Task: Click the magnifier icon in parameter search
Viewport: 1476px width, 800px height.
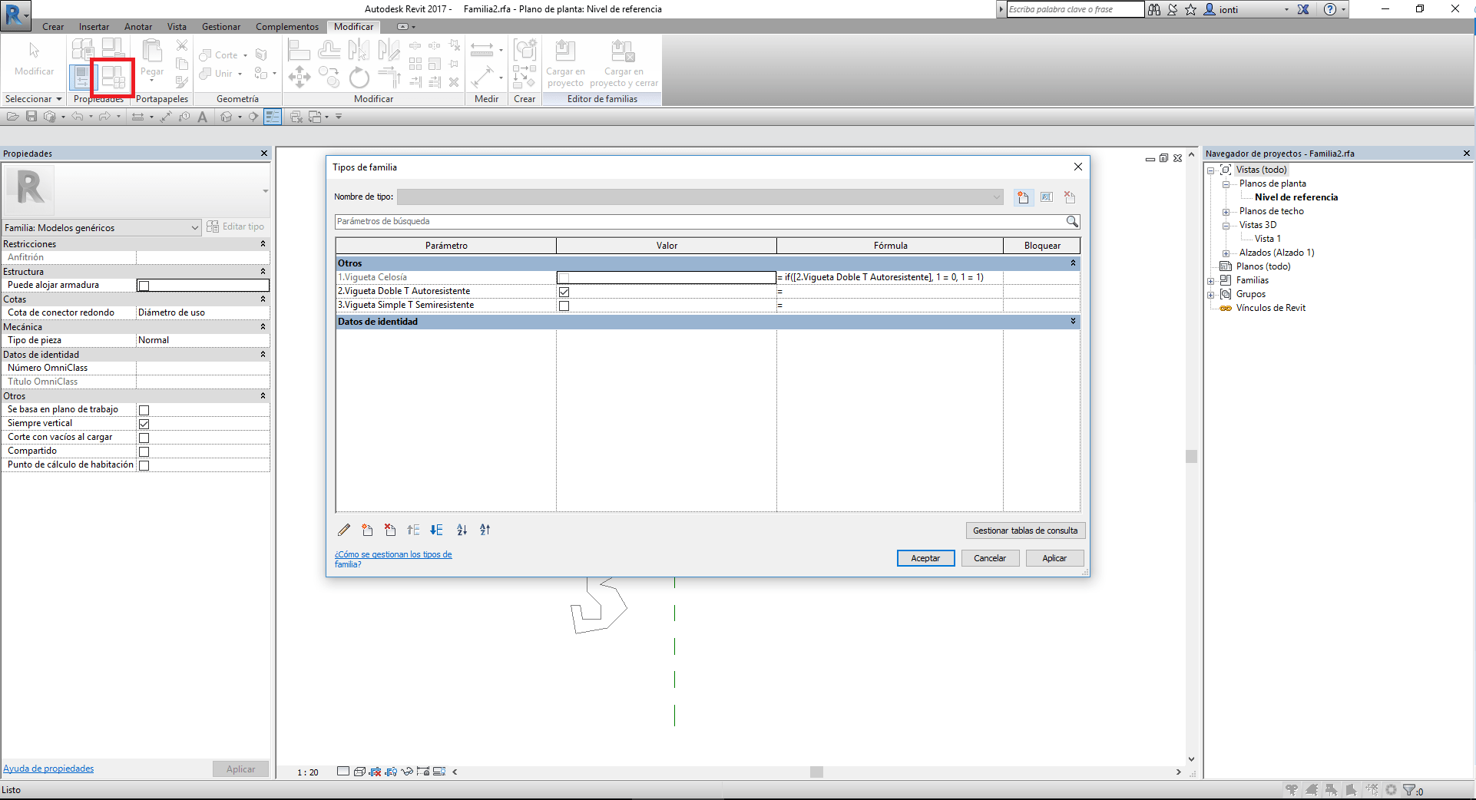Action: 1072,221
